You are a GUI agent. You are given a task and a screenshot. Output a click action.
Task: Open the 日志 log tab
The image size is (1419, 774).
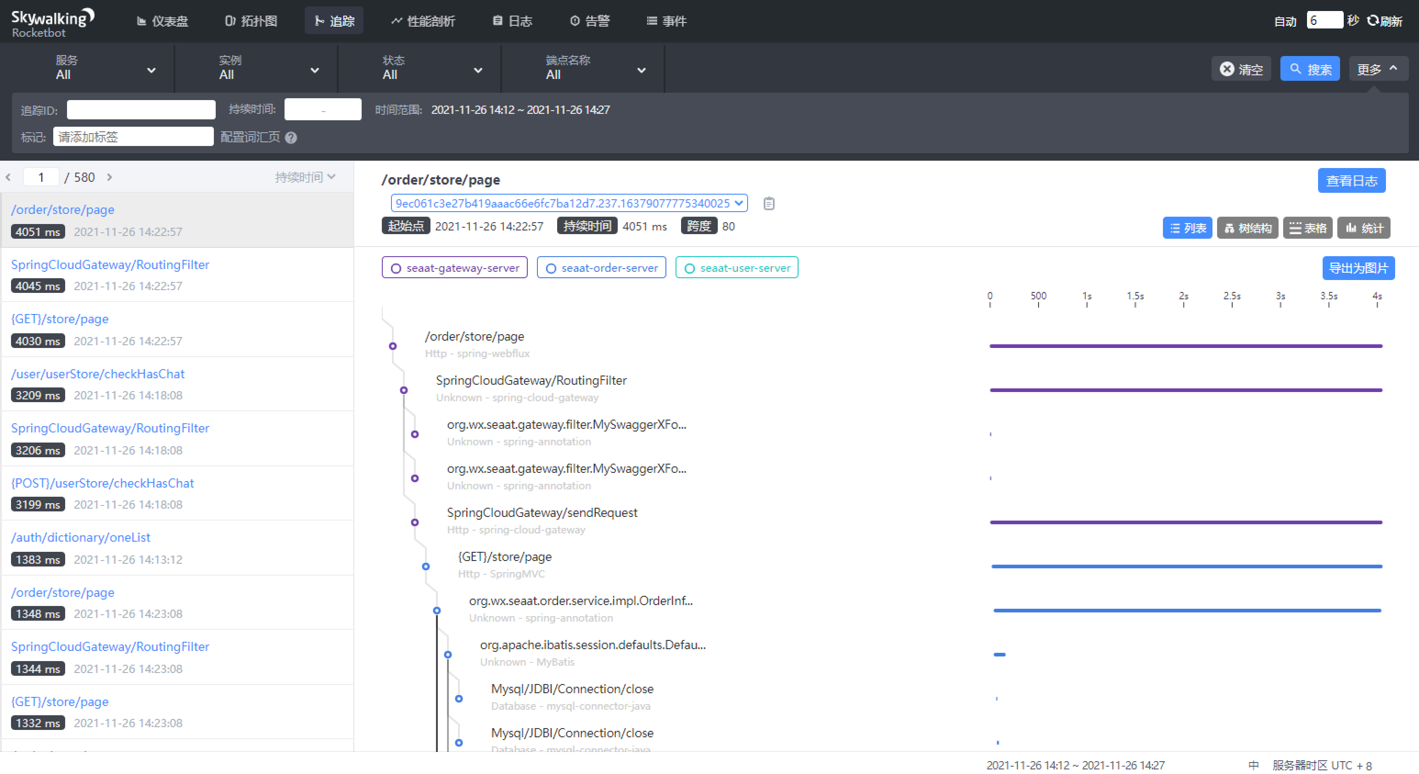(512, 21)
